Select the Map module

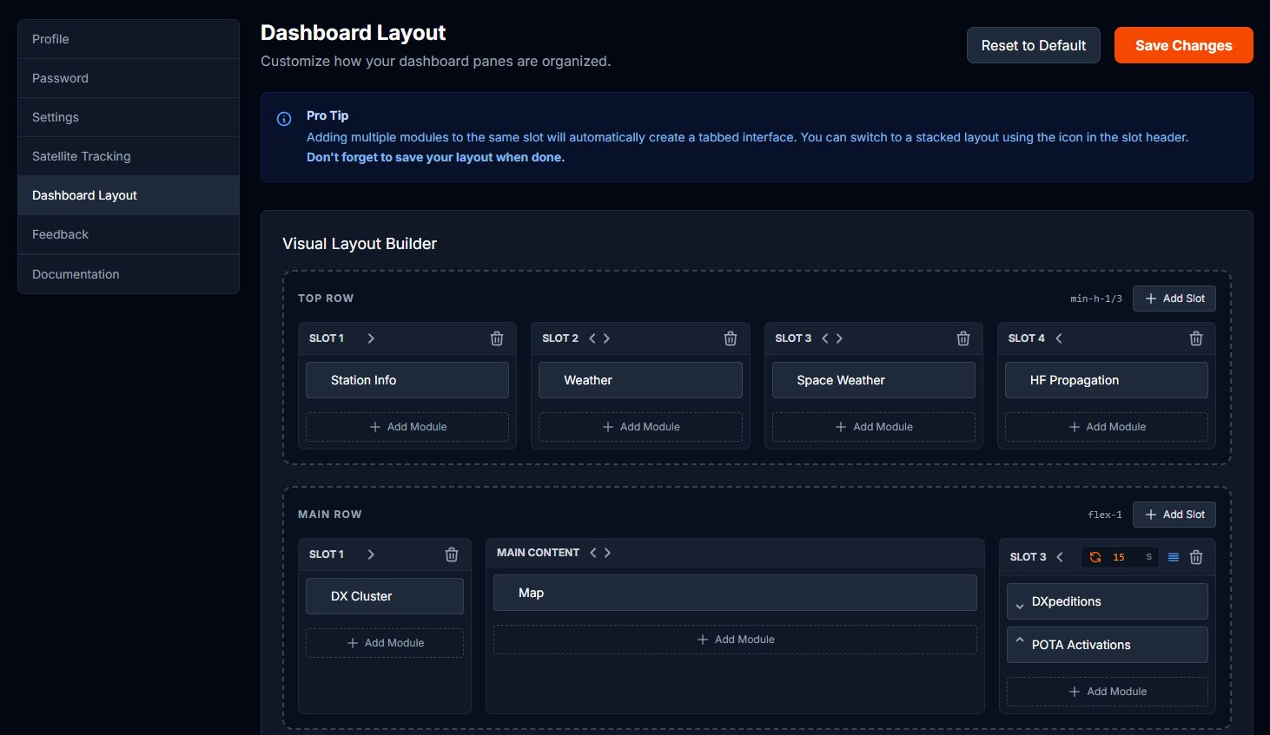735,593
